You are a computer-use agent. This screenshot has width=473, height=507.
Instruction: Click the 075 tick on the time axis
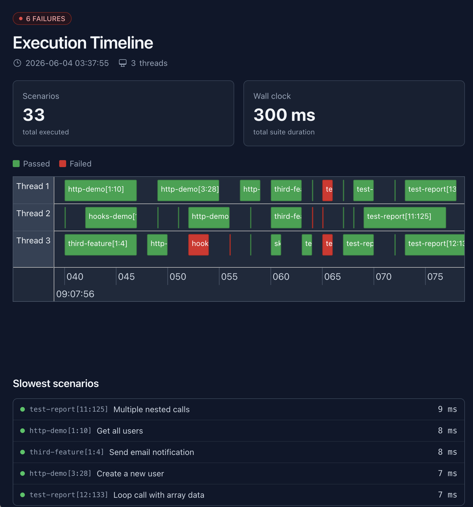[x=435, y=277]
